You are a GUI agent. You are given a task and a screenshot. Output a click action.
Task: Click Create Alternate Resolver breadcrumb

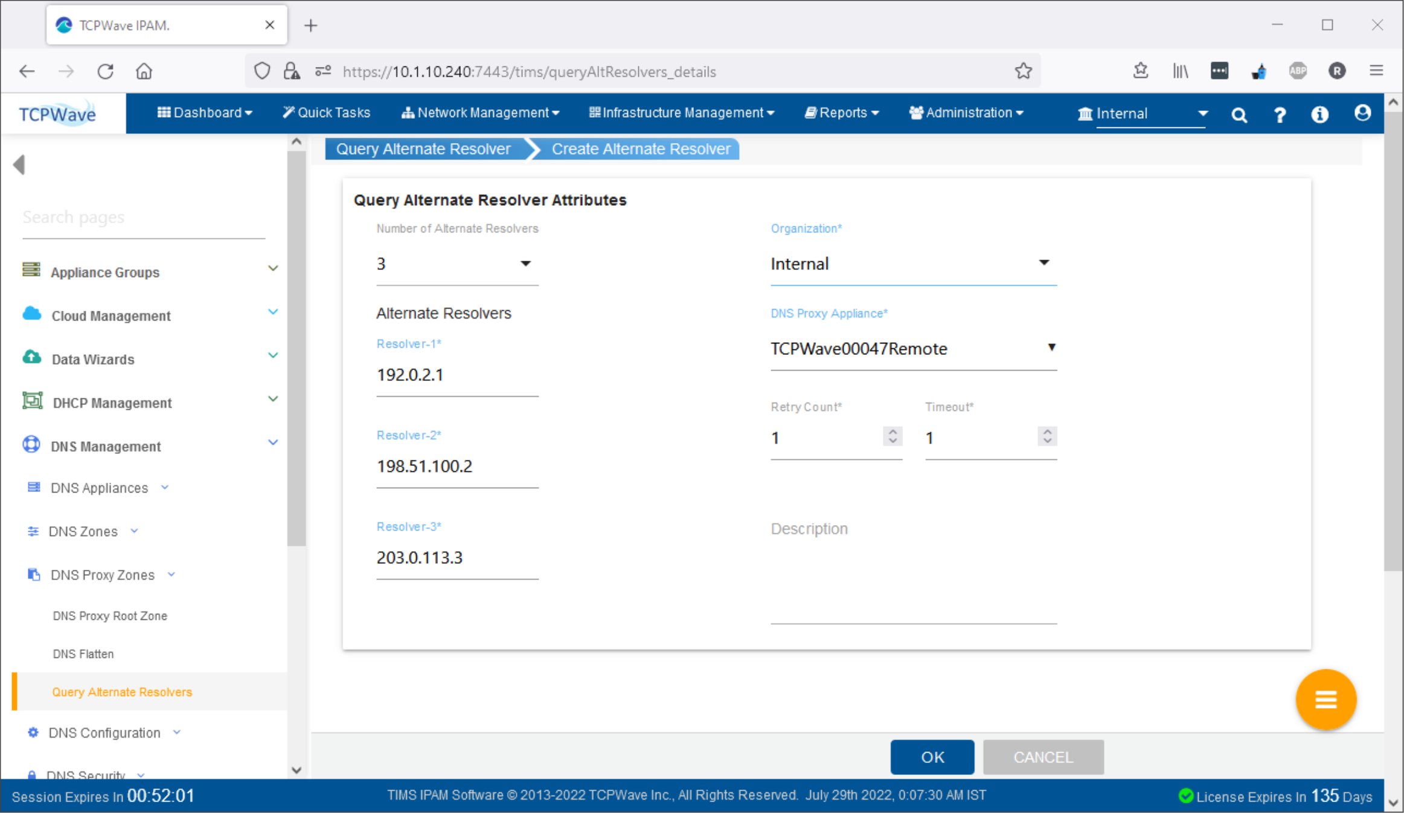[641, 149]
